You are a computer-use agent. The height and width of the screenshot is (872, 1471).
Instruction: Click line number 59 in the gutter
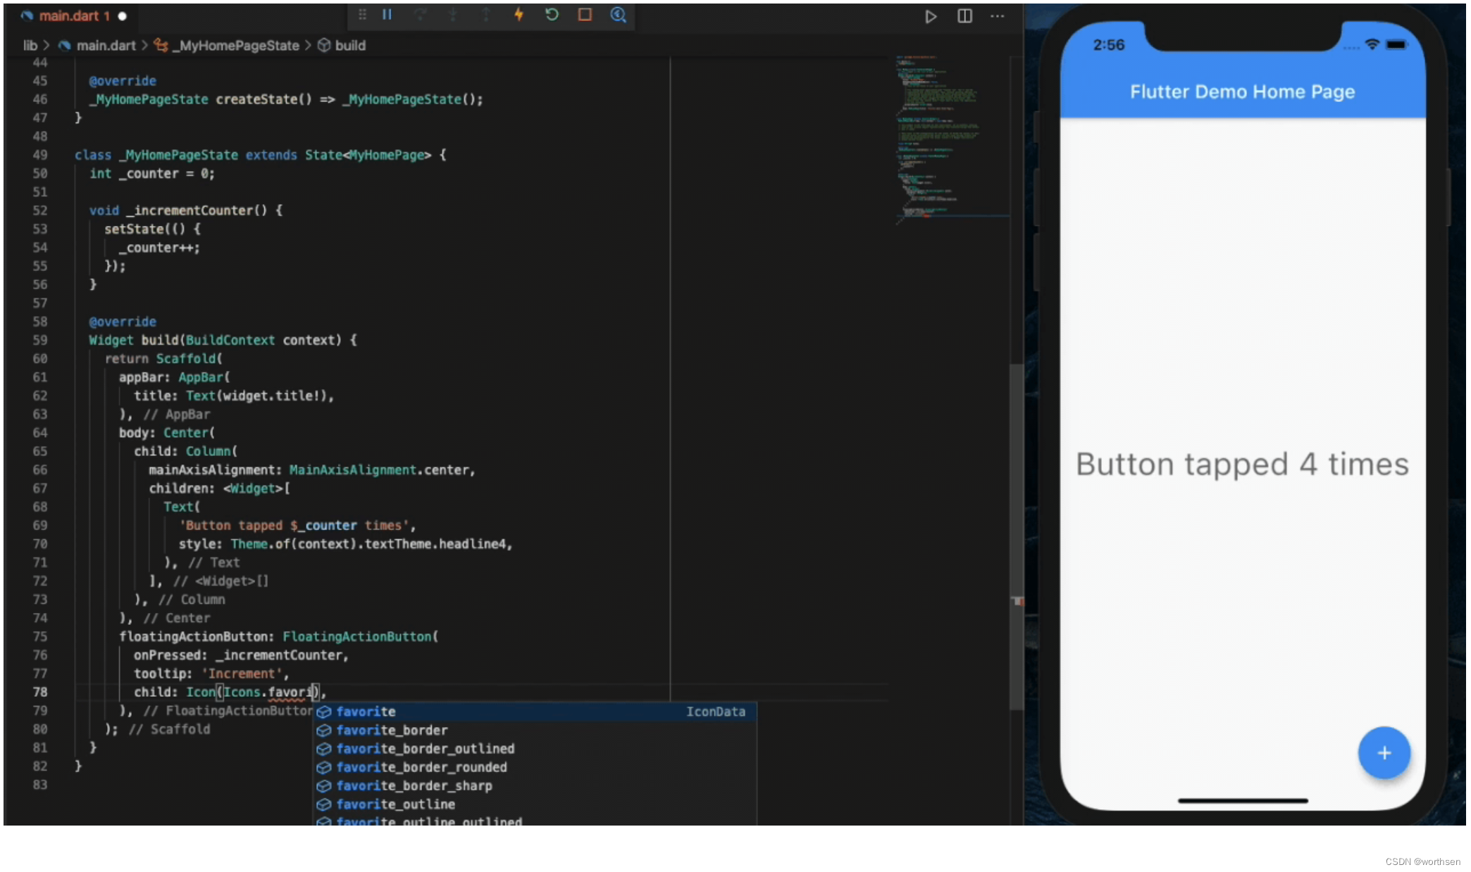click(40, 340)
